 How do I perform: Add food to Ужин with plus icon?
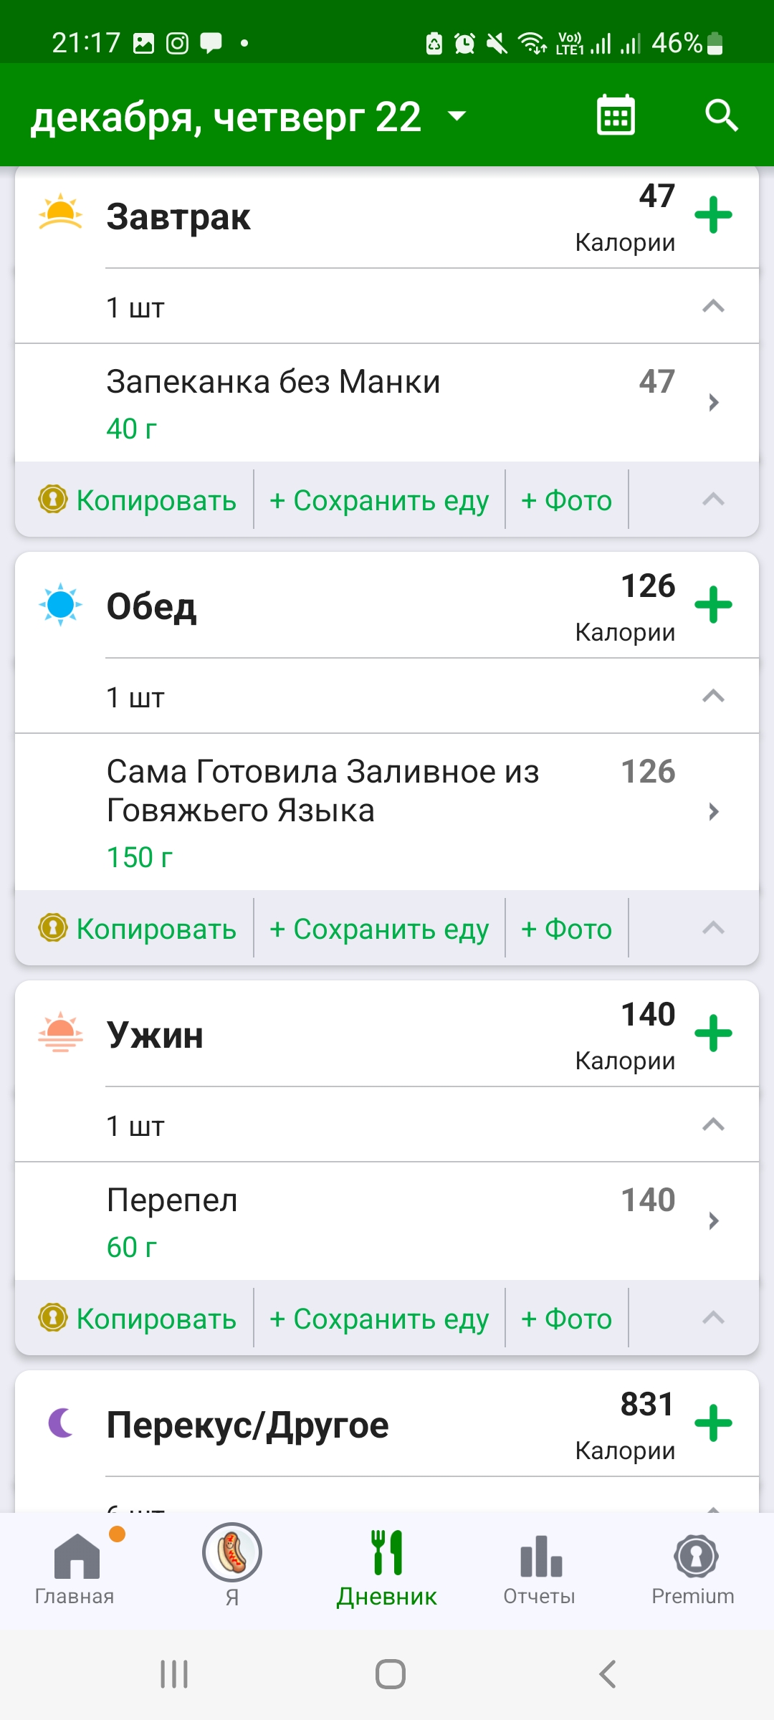pyautogui.click(x=713, y=1033)
